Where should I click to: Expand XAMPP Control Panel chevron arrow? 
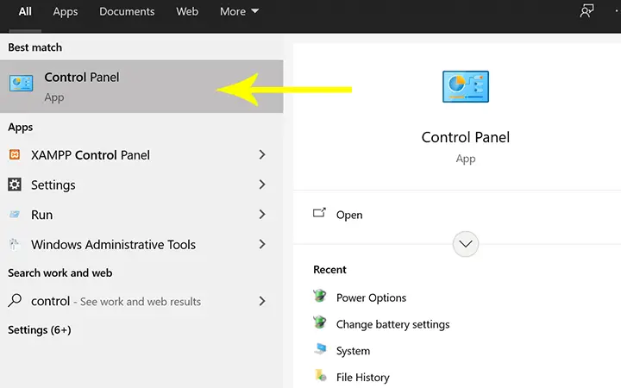point(262,155)
